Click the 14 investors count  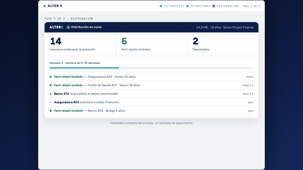pos(56,41)
